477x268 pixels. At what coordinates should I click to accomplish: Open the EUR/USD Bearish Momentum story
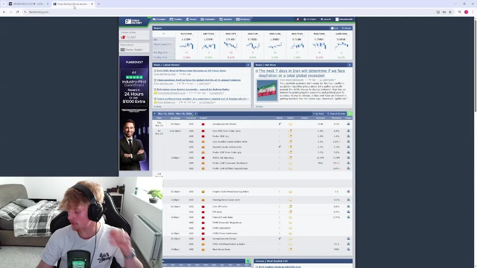point(191,71)
